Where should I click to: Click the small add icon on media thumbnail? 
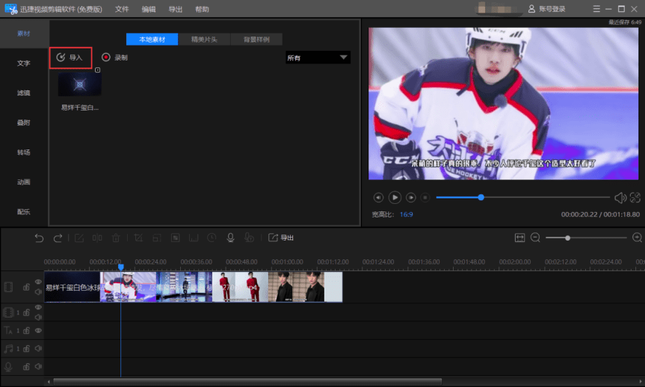(x=97, y=70)
